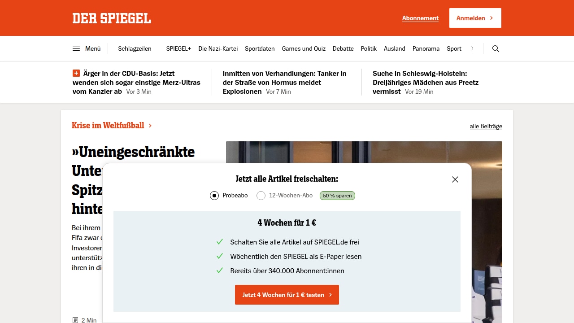
Task: Click the Bereits über 340.000 Abonnent:innen text
Action: [287, 271]
